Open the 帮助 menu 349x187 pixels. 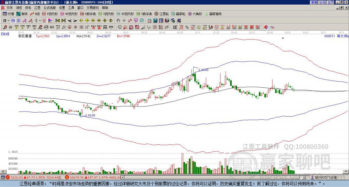pyautogui.click(x=105, y=8)
